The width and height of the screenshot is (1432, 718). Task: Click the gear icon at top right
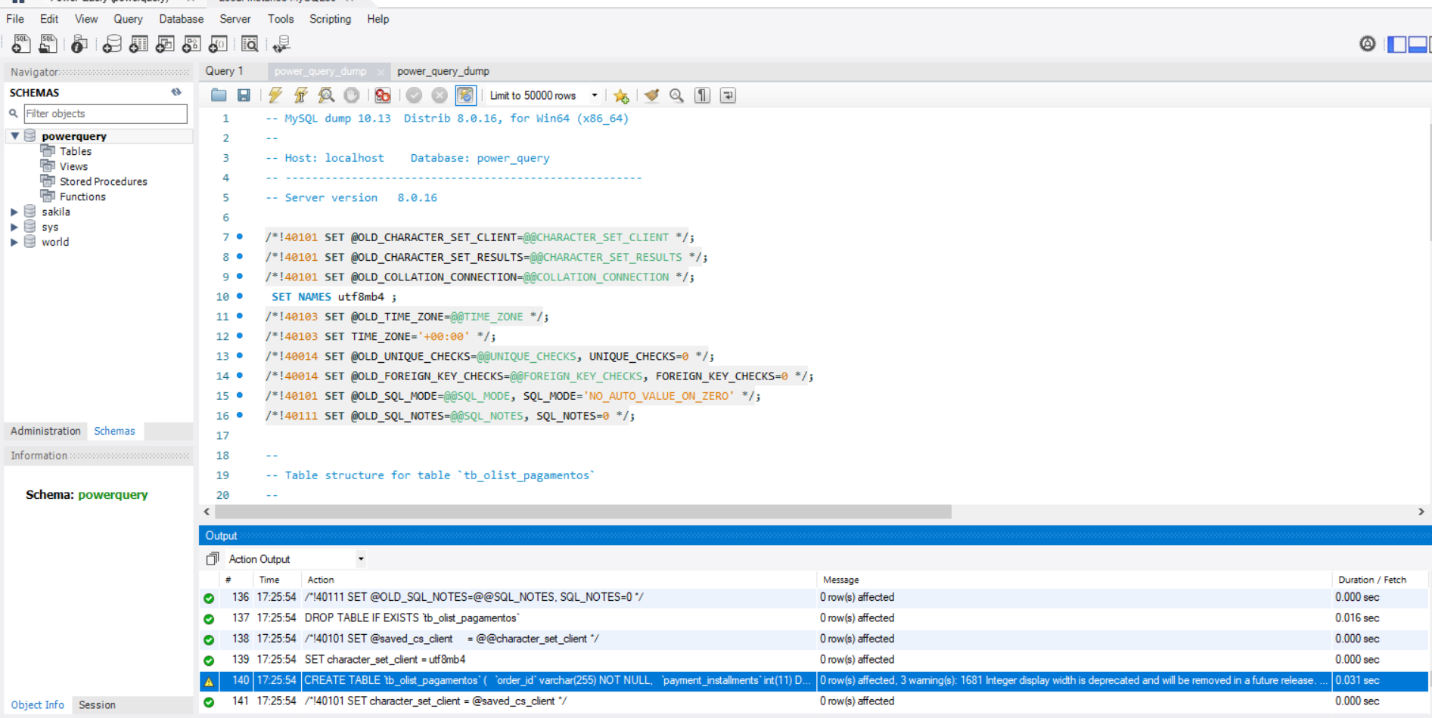[x=1368, y=44]
